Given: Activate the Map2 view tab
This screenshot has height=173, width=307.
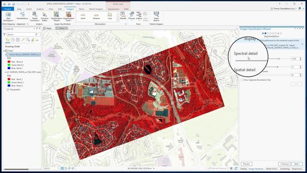Looking at the screenshot, I should click(x=47, y=28).
